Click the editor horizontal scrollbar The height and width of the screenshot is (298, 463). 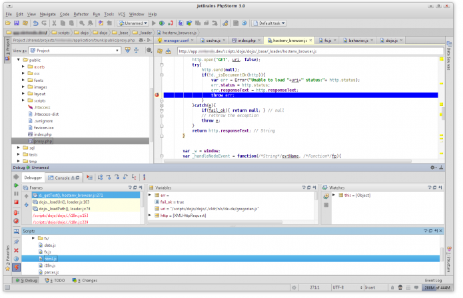[x=287, y=161]
